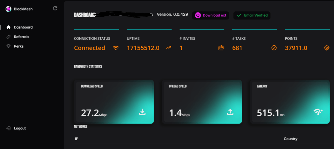Select the Upload Speed card
Screen dimensions: 334x149
(x=202, y=102)
